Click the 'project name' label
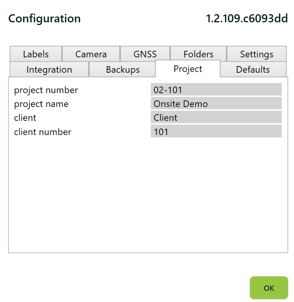Viewport: 294px width, 302px height. pyautogui.click(x=41, y=104)
